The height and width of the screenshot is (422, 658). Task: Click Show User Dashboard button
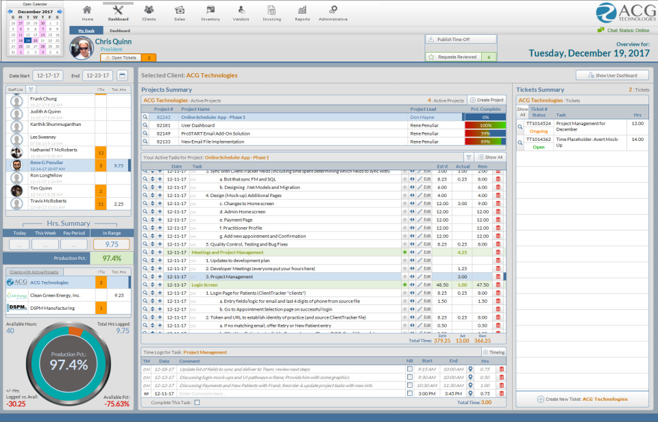tap(612, 75)
